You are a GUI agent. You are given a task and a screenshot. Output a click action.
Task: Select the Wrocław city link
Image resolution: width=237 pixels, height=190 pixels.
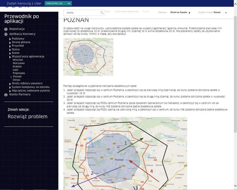(18, 60)
